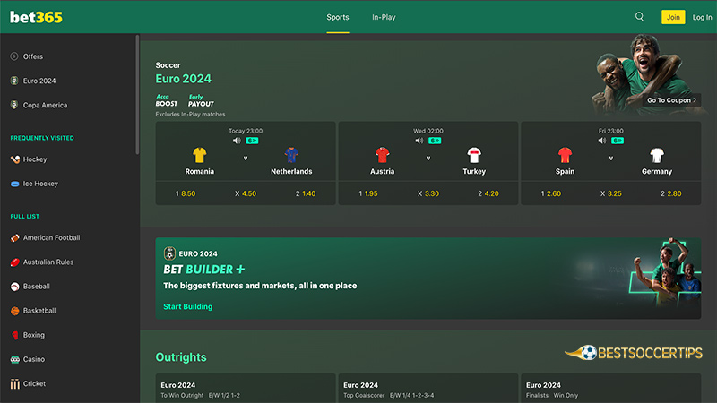Select Netherlands win odds 1.40
Screen dimensions: 717x403
[306, 193]
